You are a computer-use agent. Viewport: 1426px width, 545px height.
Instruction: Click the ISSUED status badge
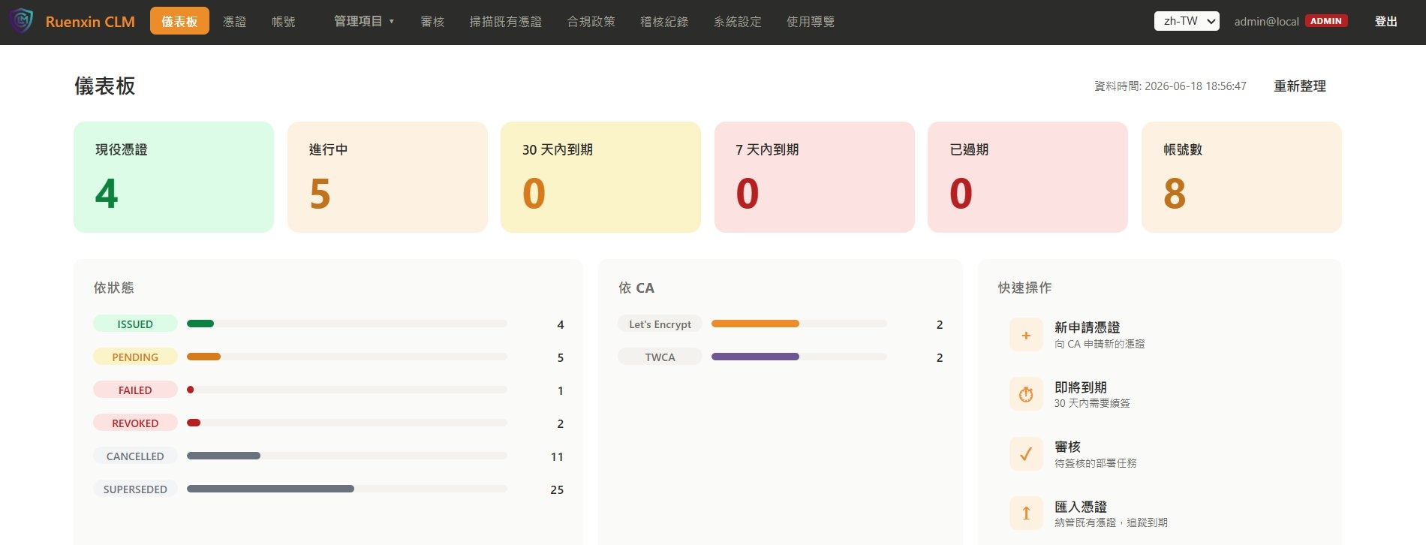click(x=135, y=324)
